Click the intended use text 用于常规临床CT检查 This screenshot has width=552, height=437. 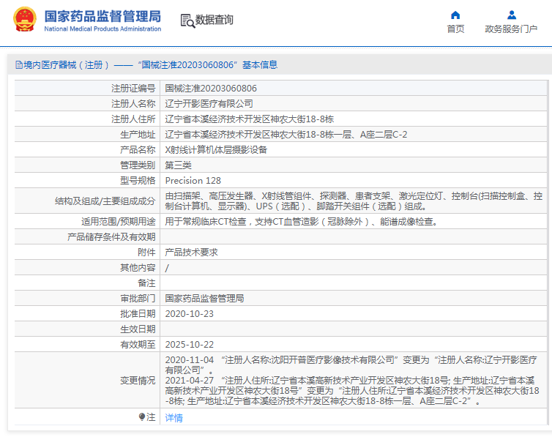(x=302, y=222)
